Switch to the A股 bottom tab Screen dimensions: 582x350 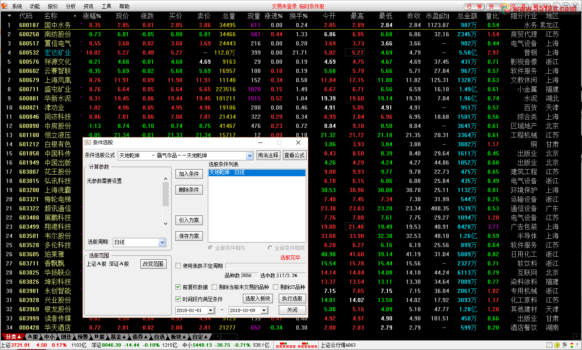tap(32, 337)
